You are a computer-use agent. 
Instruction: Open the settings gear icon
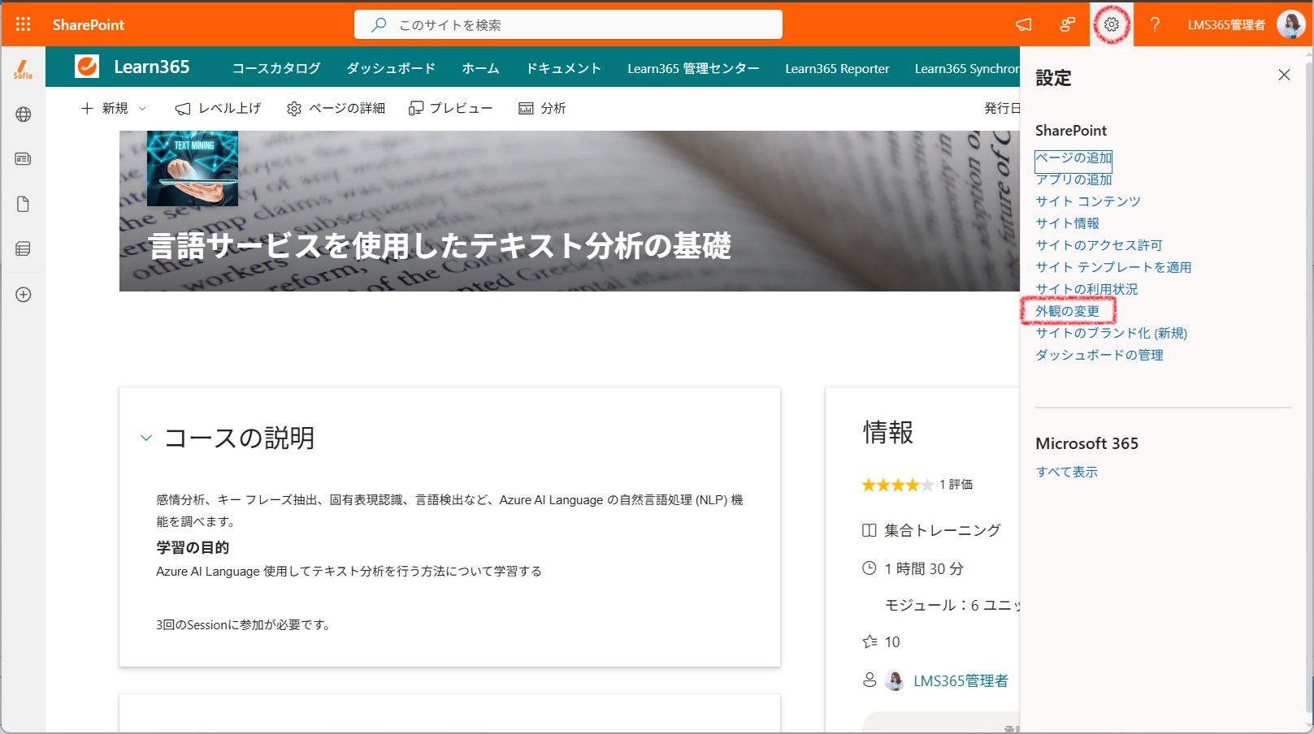[1112, 24]
